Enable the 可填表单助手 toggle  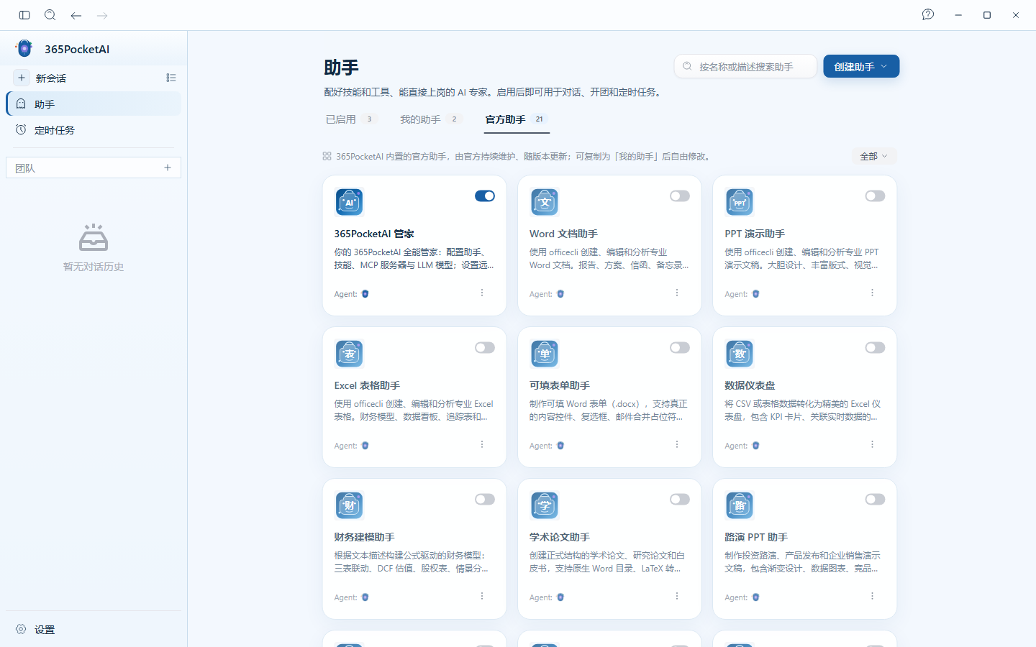pos(680,347)
